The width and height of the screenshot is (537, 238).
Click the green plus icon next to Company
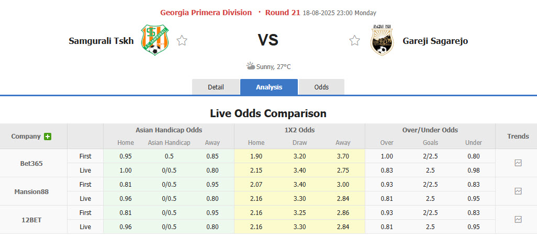48,137
